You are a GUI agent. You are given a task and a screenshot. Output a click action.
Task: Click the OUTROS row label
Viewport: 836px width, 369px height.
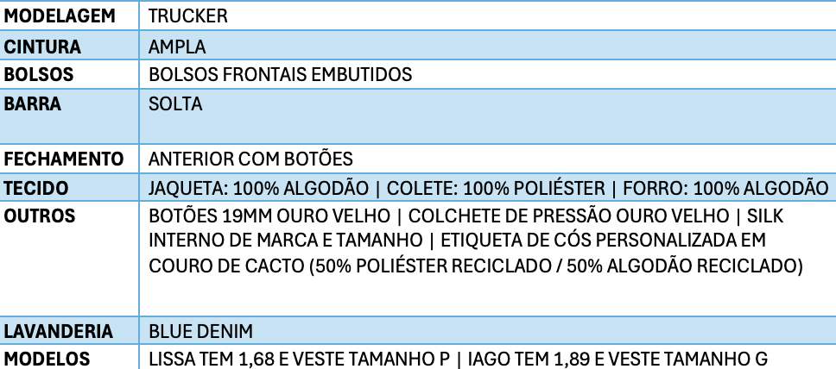point(40,216)
